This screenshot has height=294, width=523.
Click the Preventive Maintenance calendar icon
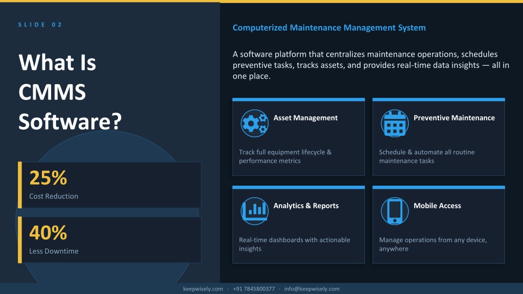[x=395, y=124]
